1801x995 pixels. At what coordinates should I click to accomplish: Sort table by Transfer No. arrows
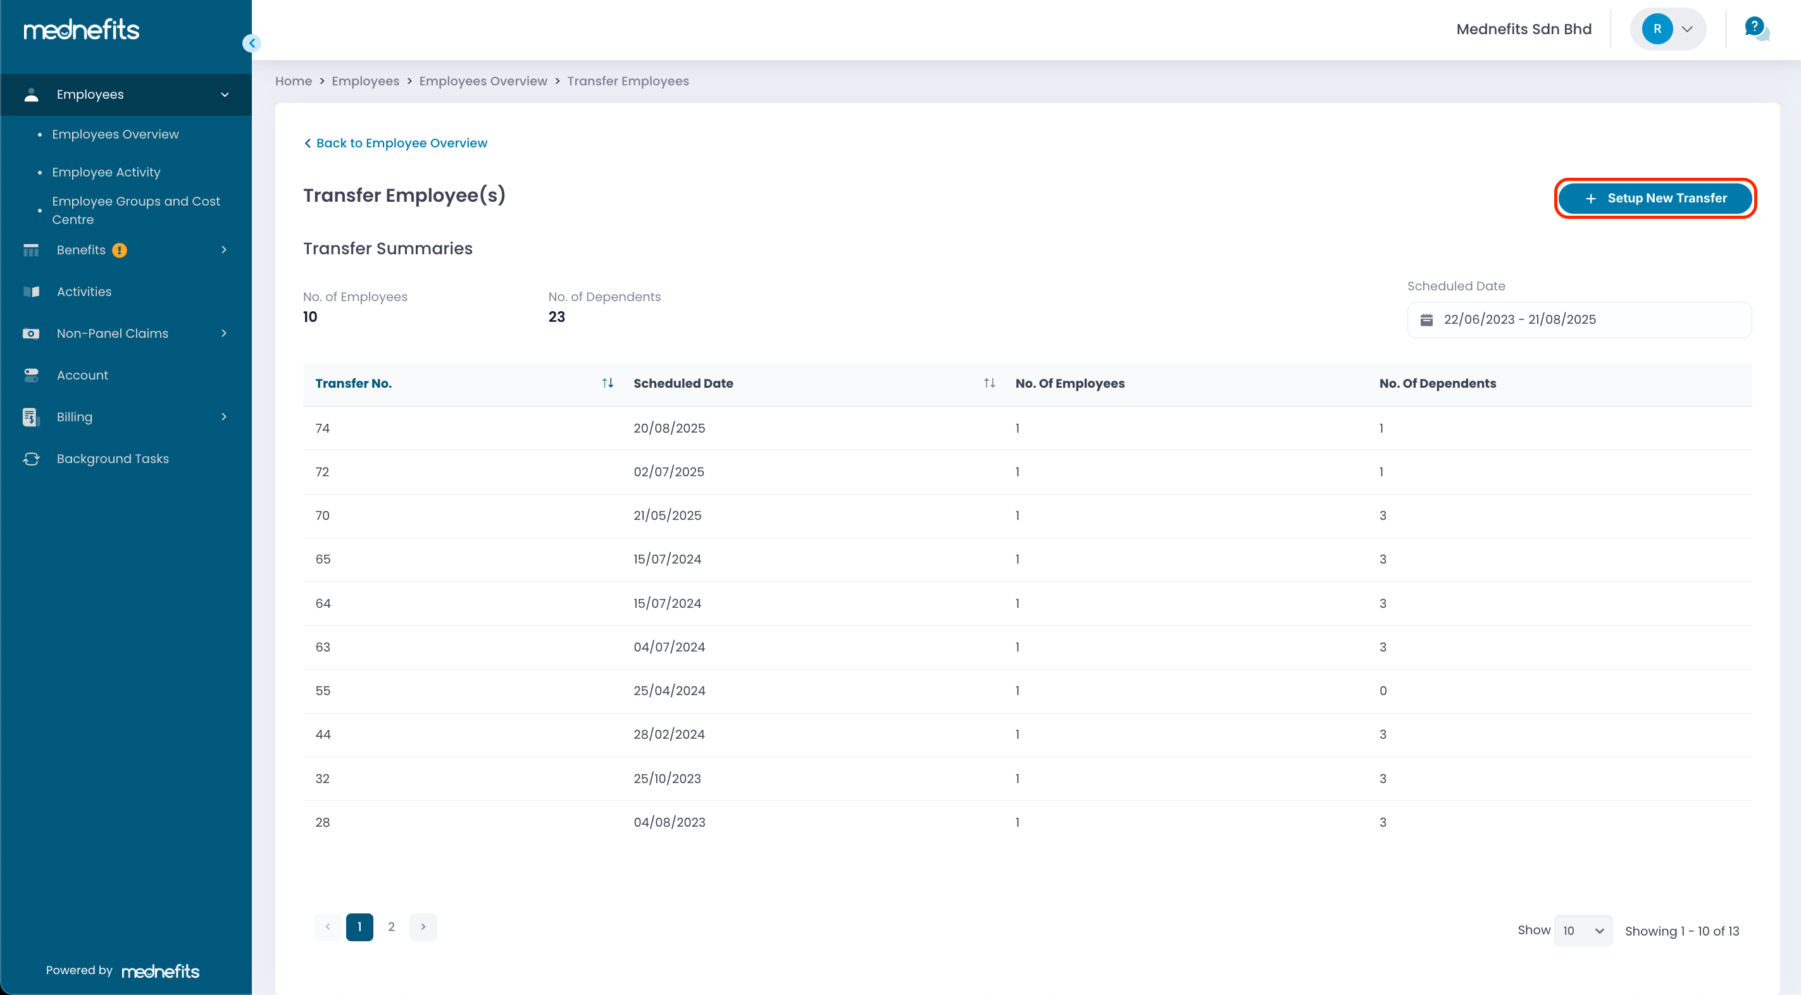[608, 383]
